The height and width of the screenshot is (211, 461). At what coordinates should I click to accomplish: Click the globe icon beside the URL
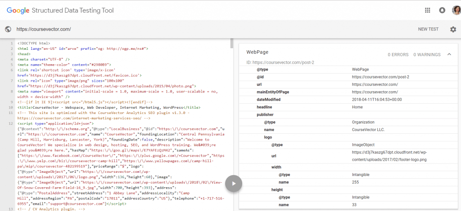pyautogui.click(x=8, y=29)
